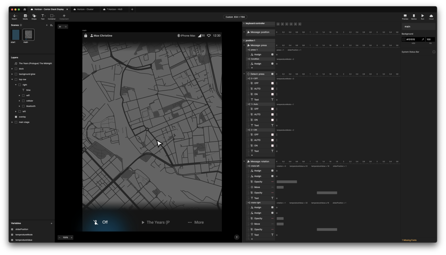Open the Custom 834 × 1194 size selector
Viewport: 446px width, 255px height.
tap(235, 17)
